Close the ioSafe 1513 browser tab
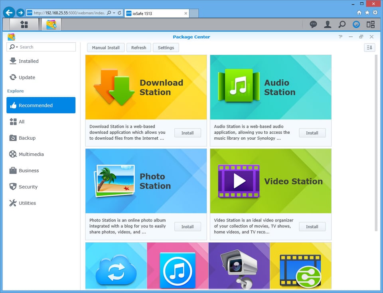This screenshot has width=383, height=293. coord(186,14)
